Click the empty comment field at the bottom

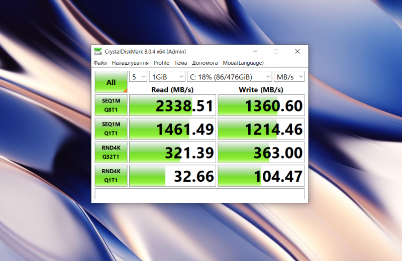coord(199,194)
